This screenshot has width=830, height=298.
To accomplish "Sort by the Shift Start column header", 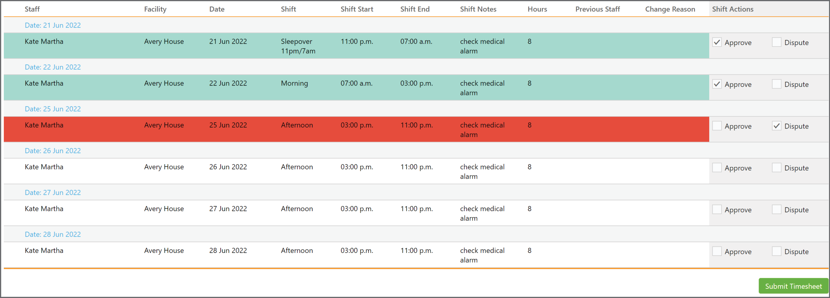I will pos(357,9).
